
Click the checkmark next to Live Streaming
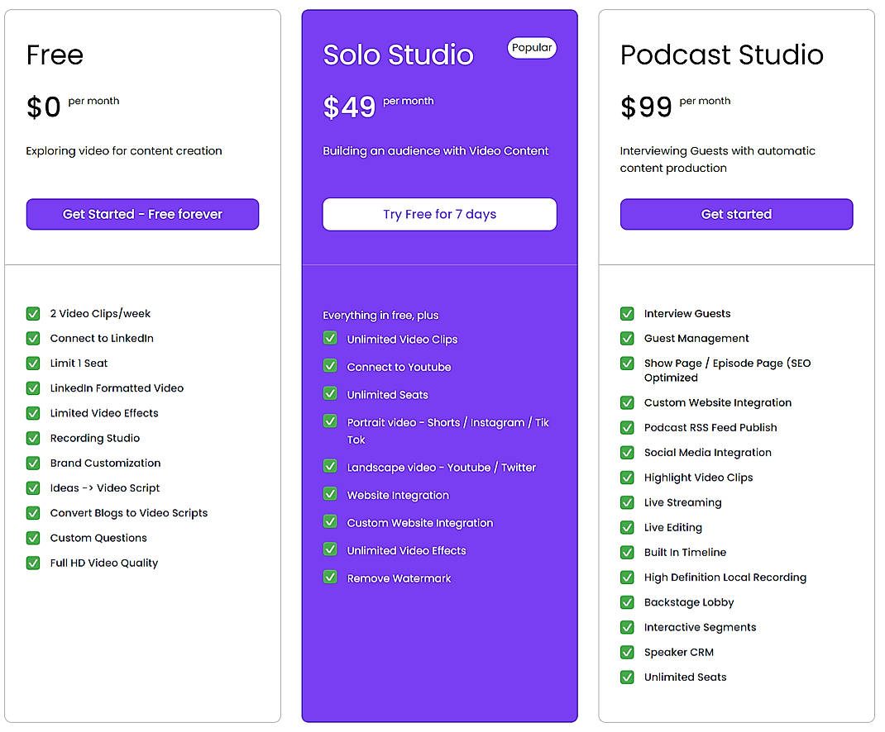pyautogui.click(x=627, y=502)
